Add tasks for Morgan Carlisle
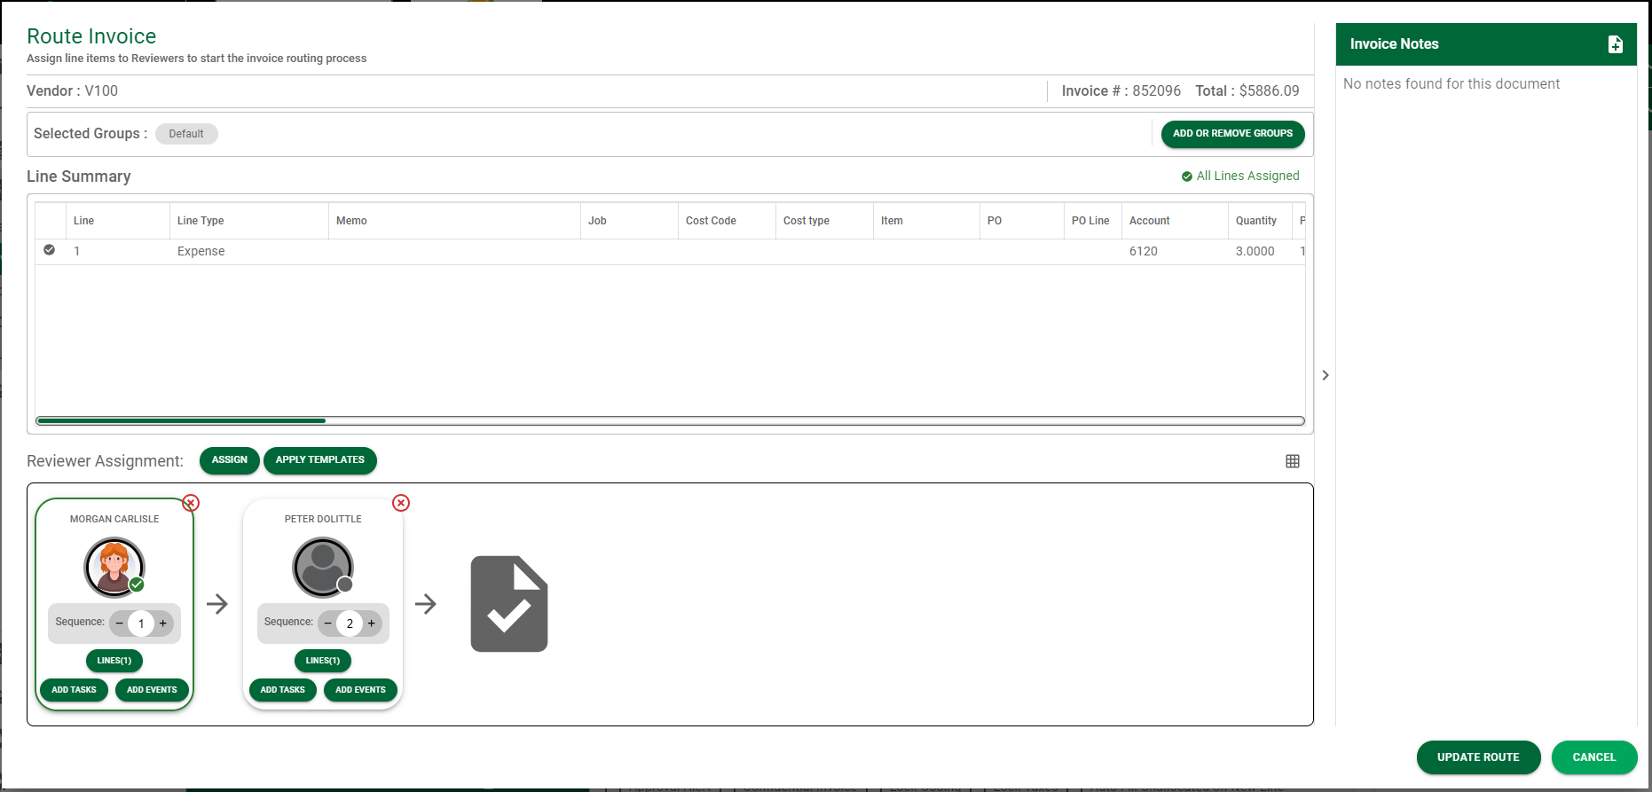The height and width of the screenshot is (792, 1652). coord(74,690)
